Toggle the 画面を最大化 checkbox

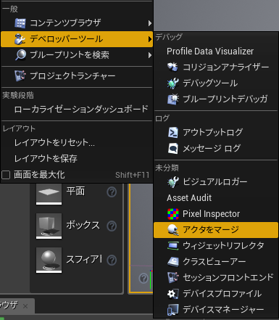pyautogui.click(x=6, y=175)
